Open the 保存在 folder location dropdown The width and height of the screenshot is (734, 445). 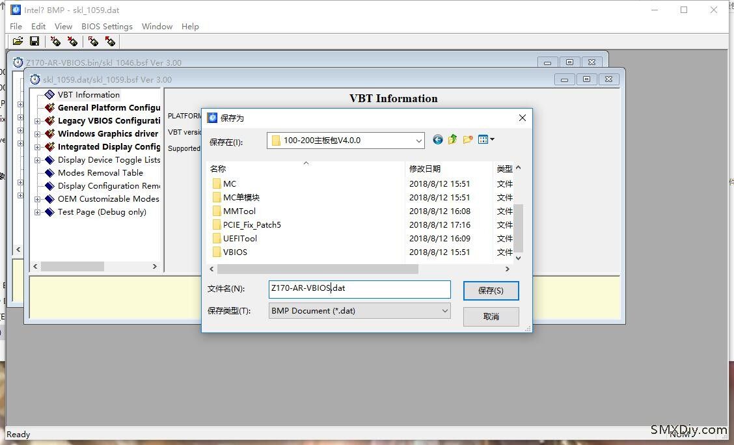[418, 141]
